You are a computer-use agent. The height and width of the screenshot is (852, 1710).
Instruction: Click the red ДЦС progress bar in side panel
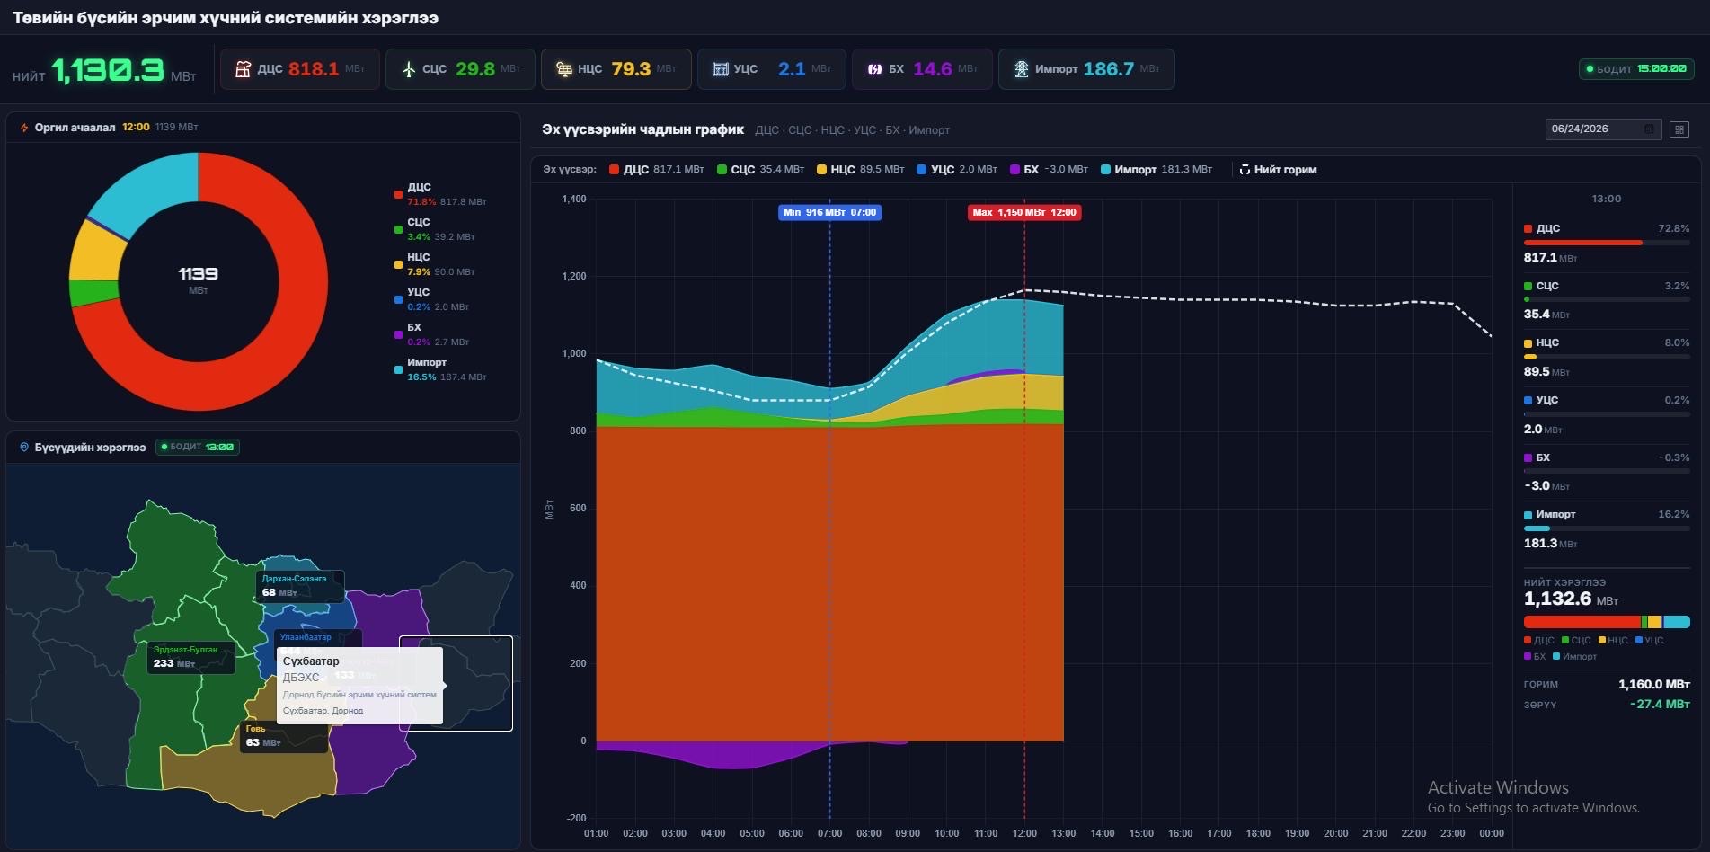[1583, 243]
